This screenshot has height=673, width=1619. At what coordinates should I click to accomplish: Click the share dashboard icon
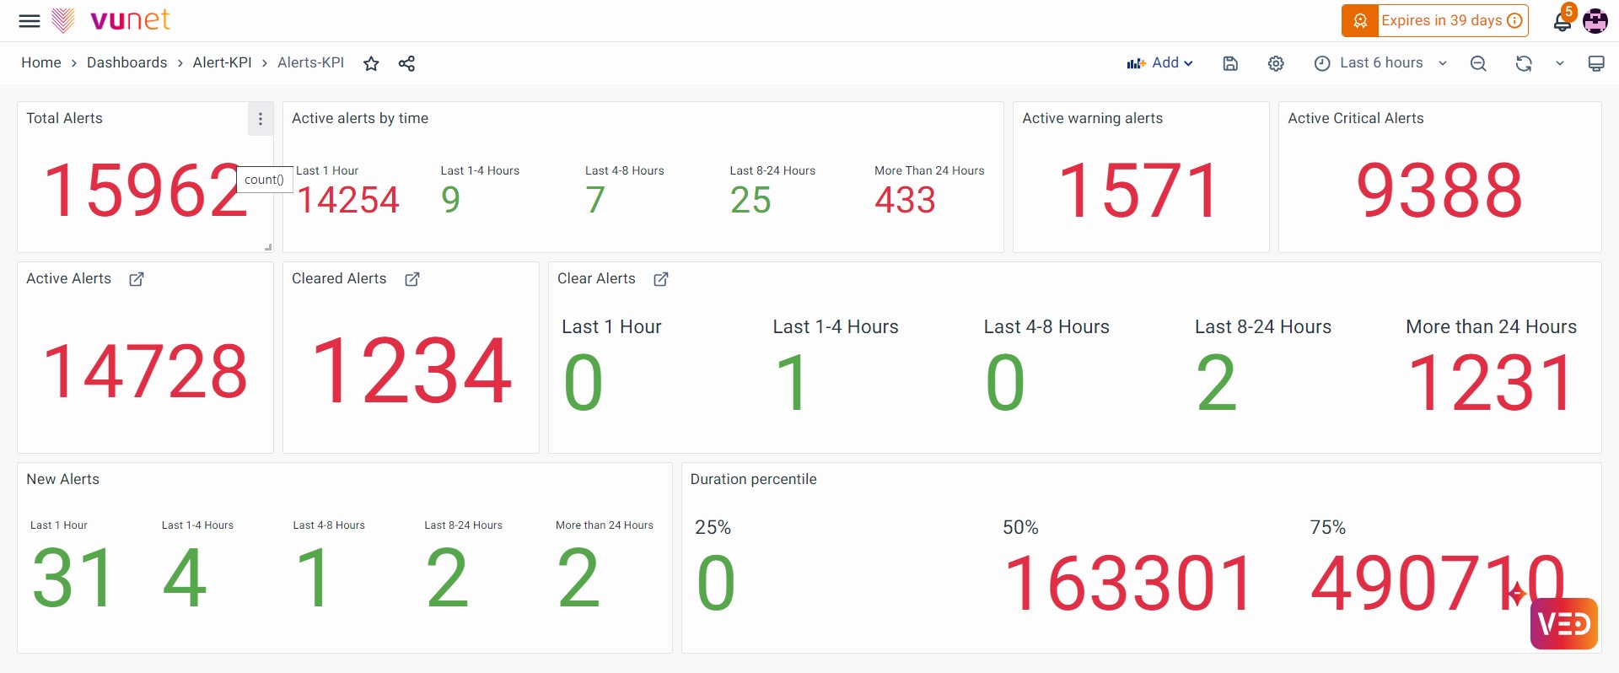[406, 63]
